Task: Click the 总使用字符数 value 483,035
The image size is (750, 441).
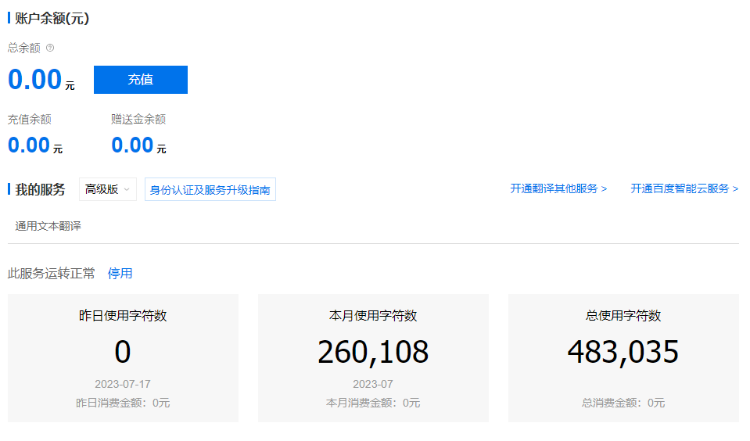Action: click(x=623, y=352)
